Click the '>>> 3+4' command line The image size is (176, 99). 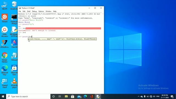coord(22,32)
